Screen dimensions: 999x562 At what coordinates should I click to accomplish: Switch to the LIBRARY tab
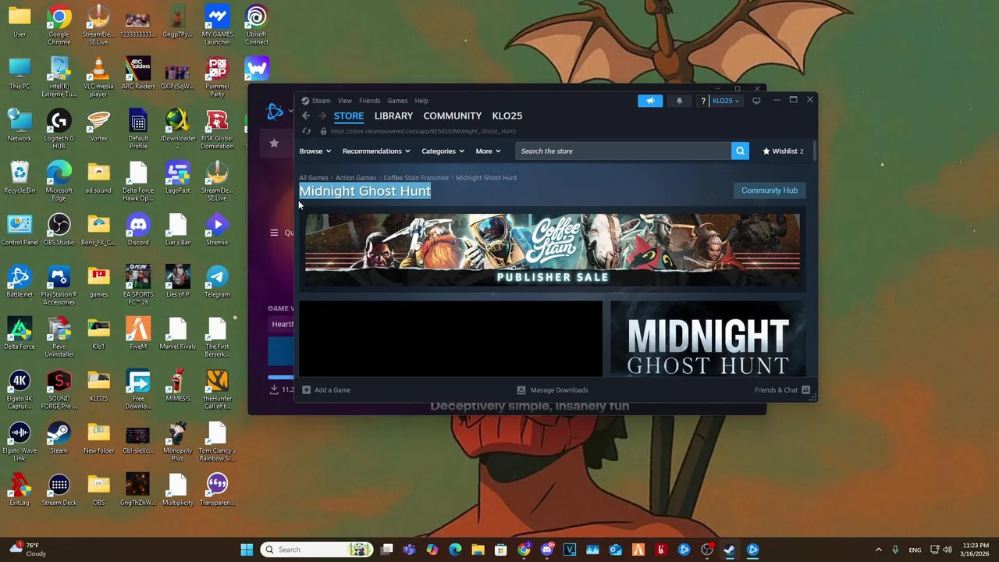tap(393, 116)
